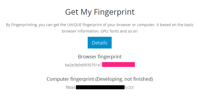The height and width of the screenshot is (97, 214).
Task: Click the fcc53 computer fingerprint suffix
Action: tap(129, 87)
